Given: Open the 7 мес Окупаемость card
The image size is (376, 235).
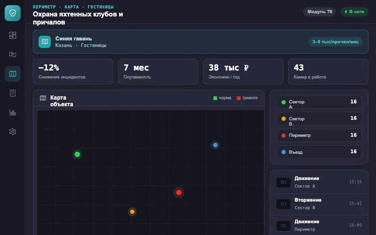Looking at the screenshot, I should tap(158, 72).
